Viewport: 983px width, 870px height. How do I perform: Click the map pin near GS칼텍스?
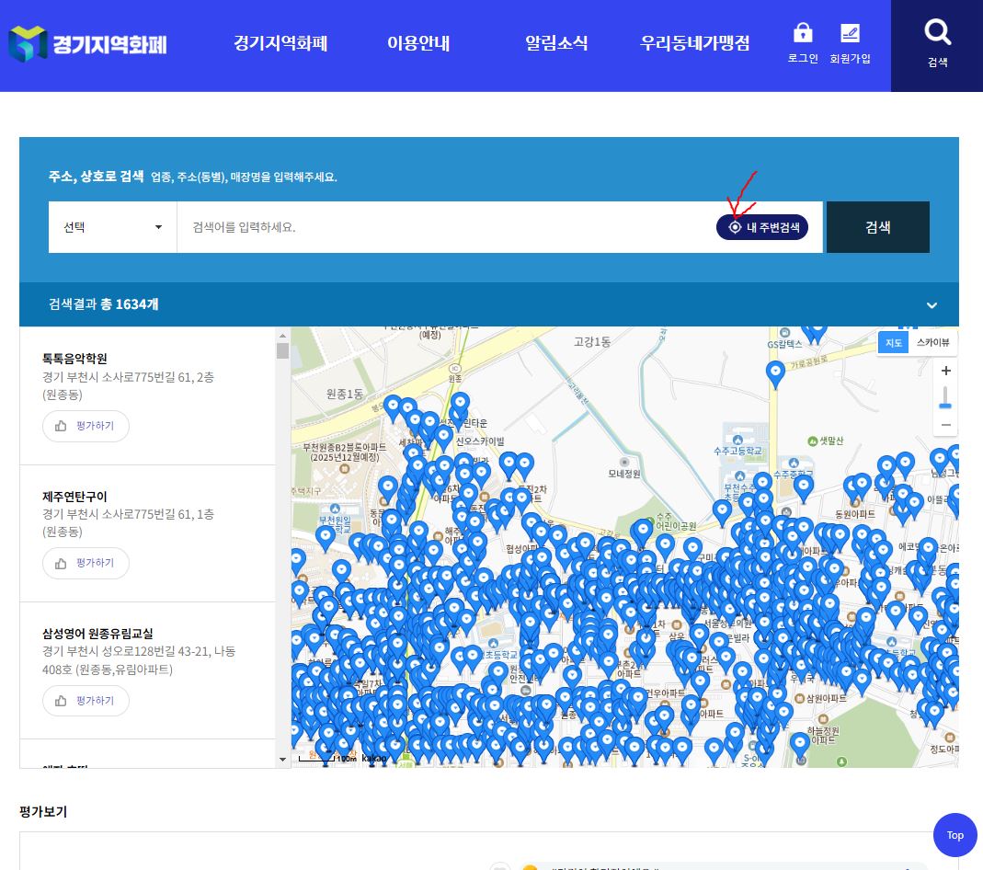click(775, 373)
